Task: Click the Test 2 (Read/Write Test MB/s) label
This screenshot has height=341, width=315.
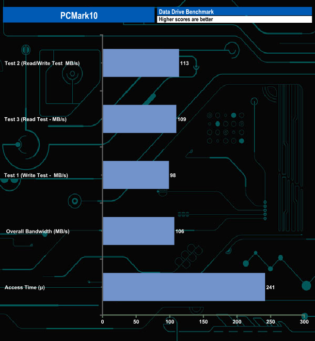Action: [42, 63]
